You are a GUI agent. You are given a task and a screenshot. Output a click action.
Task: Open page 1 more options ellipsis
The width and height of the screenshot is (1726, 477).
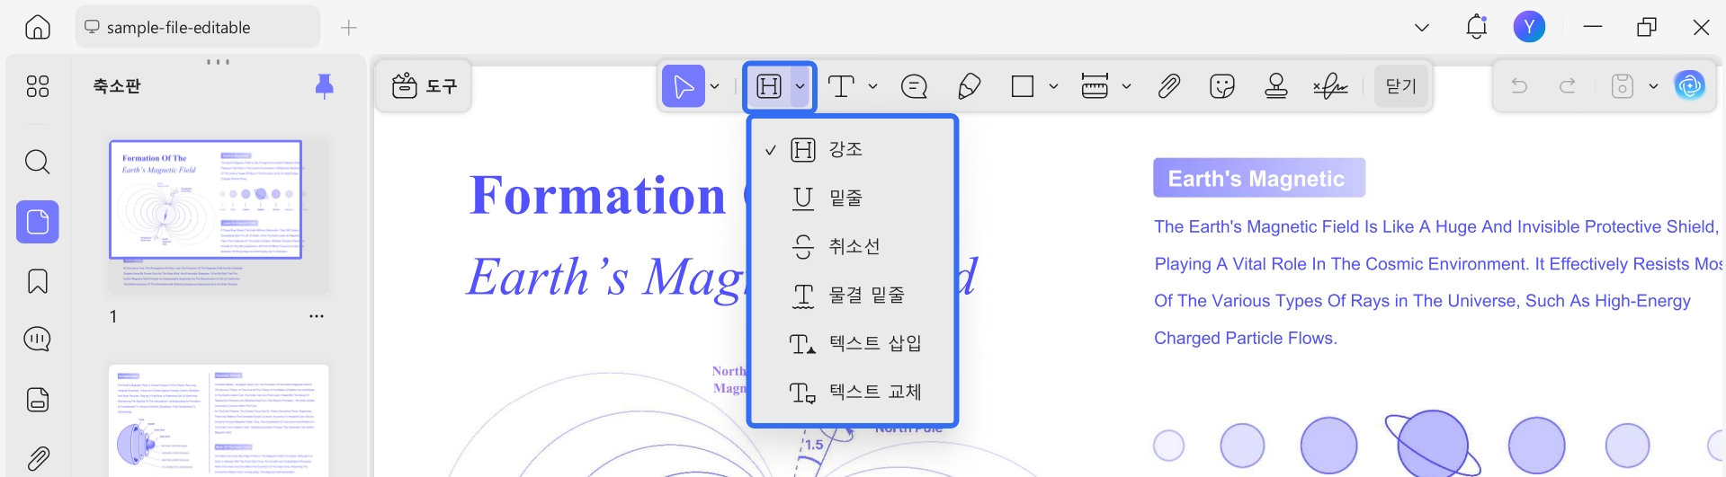(317, 316)
